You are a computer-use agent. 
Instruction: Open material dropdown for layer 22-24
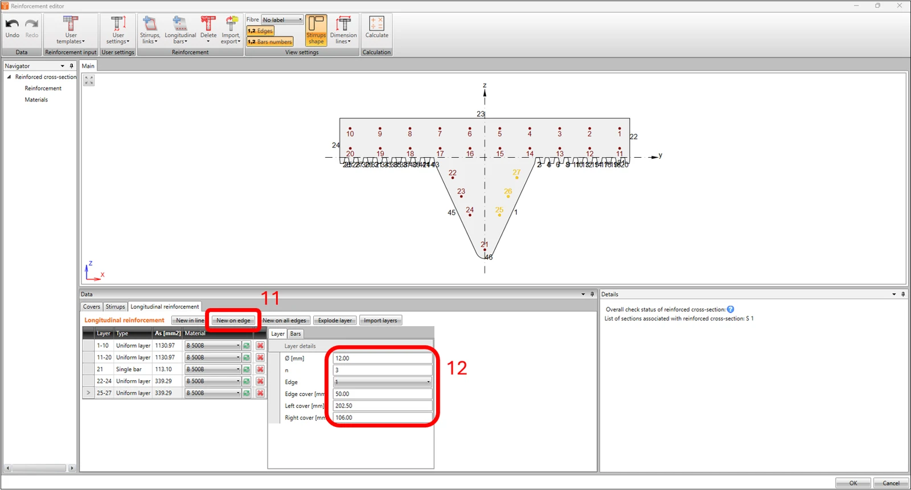click(213, 381)
